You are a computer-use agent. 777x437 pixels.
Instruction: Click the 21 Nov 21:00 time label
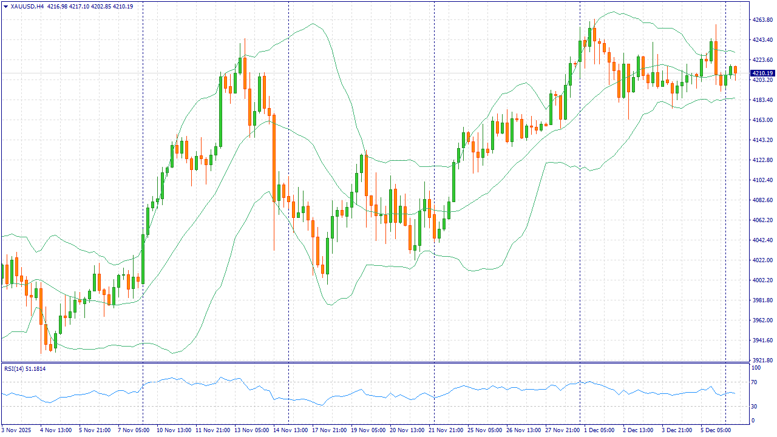[447, 430]
